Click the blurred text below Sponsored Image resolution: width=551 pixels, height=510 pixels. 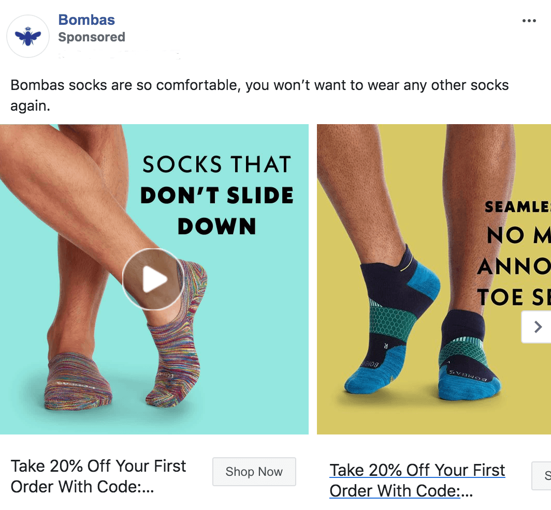pyautogui.click(x=119, y=53)
